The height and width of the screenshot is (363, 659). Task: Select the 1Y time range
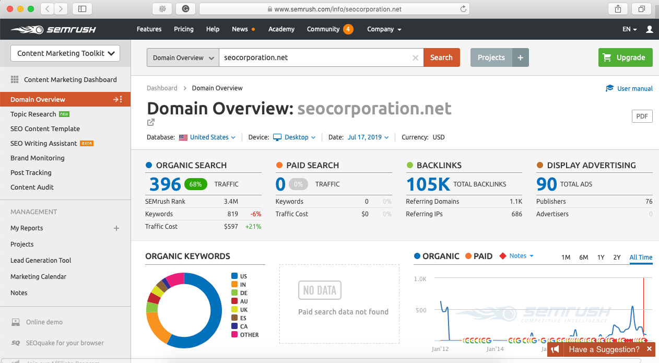point(601,257)
